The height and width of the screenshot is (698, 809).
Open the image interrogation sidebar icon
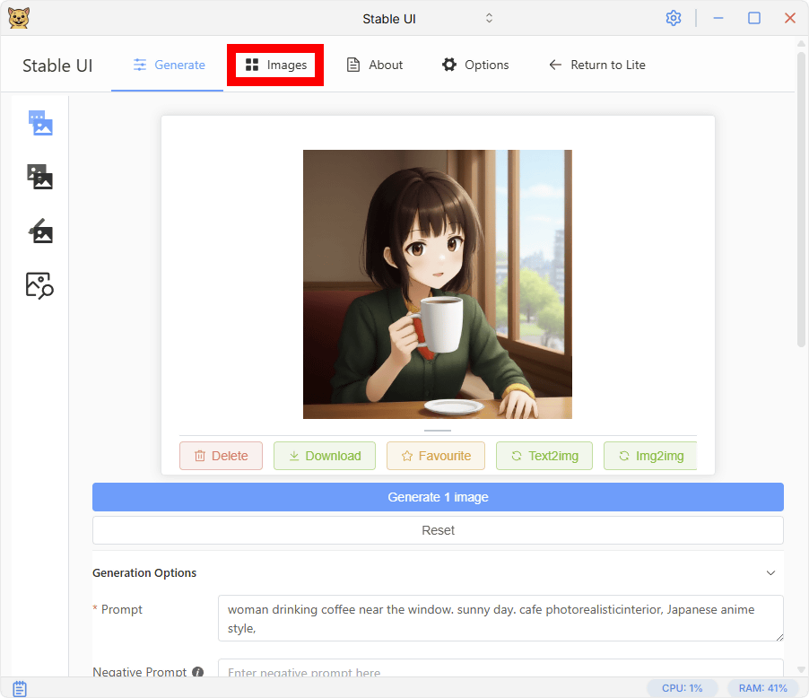pyautogui.click(x=40, y=285)
